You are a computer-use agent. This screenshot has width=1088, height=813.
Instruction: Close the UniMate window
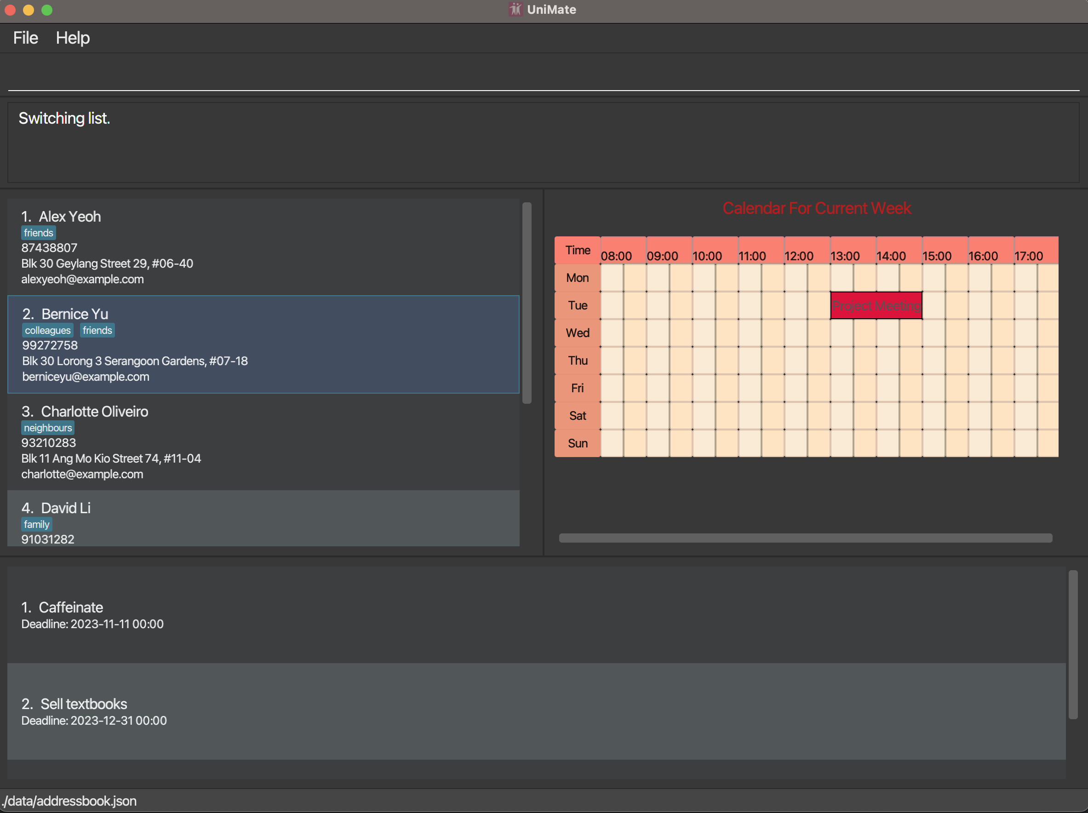(x=10, y=10)
